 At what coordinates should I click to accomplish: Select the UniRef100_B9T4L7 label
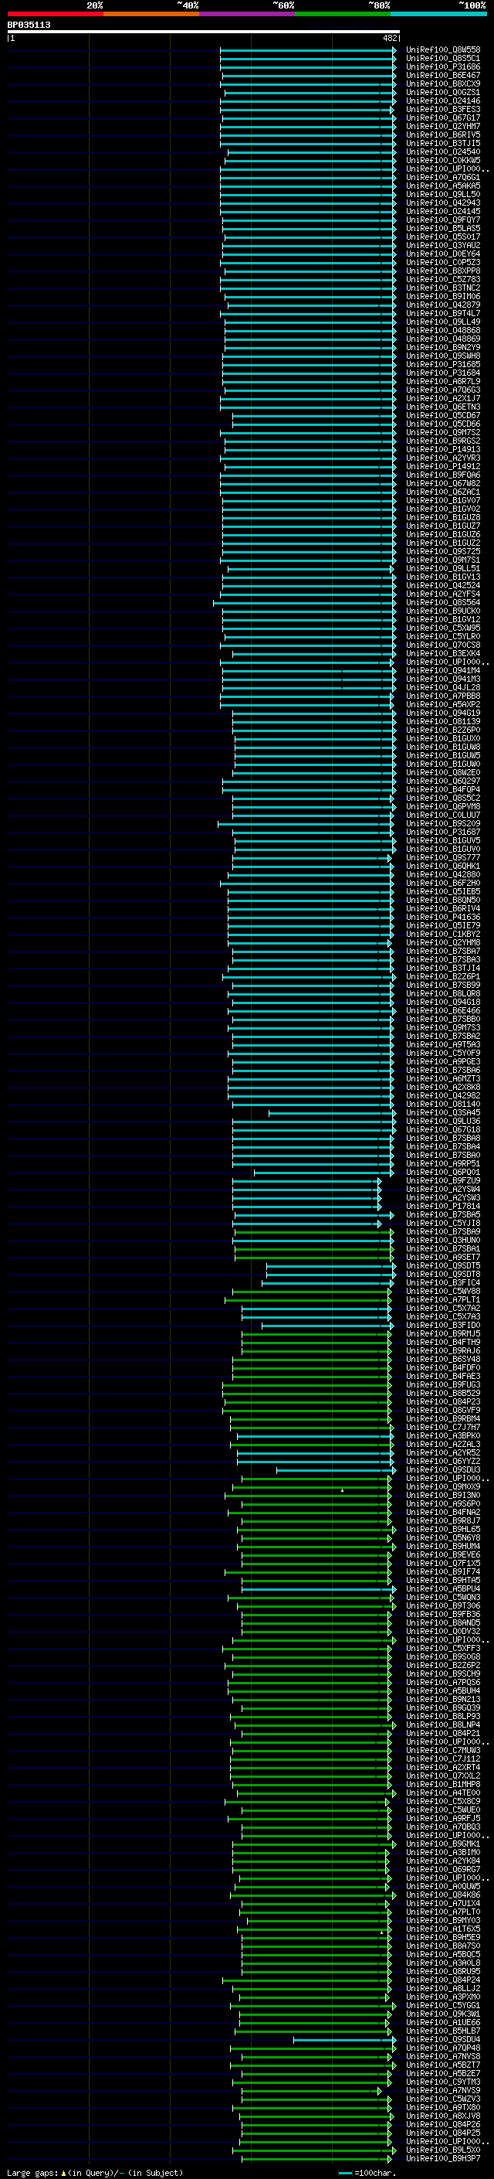442,314
